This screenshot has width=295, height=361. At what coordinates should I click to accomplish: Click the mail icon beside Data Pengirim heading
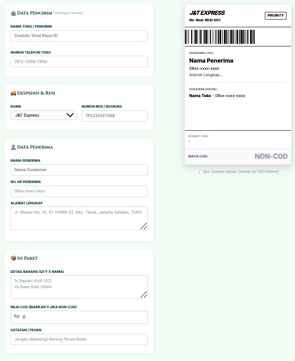click(13, 13)
